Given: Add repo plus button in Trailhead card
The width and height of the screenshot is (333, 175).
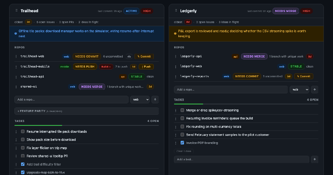Looking at the screenshot, I should [x=155, y=99].
